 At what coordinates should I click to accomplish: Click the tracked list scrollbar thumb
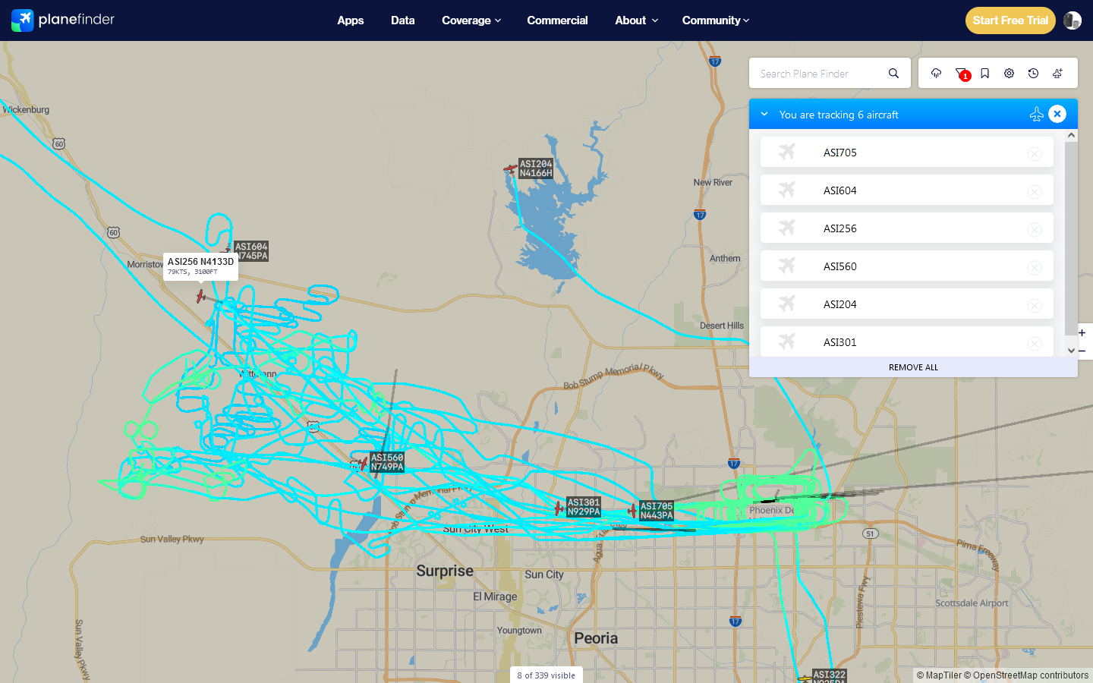pyautogui.click(x=1071, y=238)
